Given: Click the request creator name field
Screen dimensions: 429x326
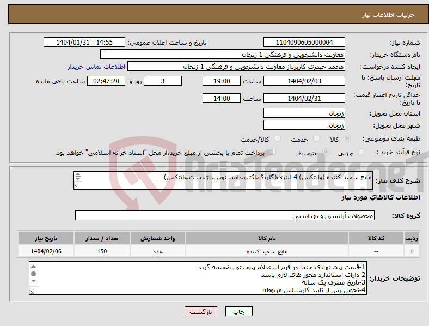Looking at the screenshot, I should (x=236, y=67).
